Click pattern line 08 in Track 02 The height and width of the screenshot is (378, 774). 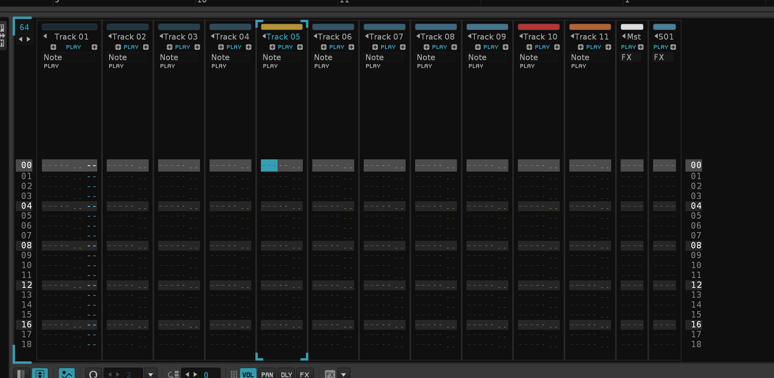127,246
